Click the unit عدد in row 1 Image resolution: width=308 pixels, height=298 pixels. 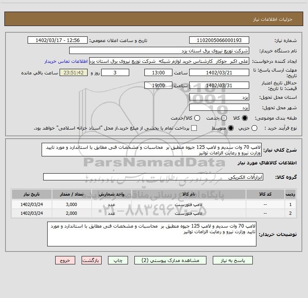pos(111,204)
